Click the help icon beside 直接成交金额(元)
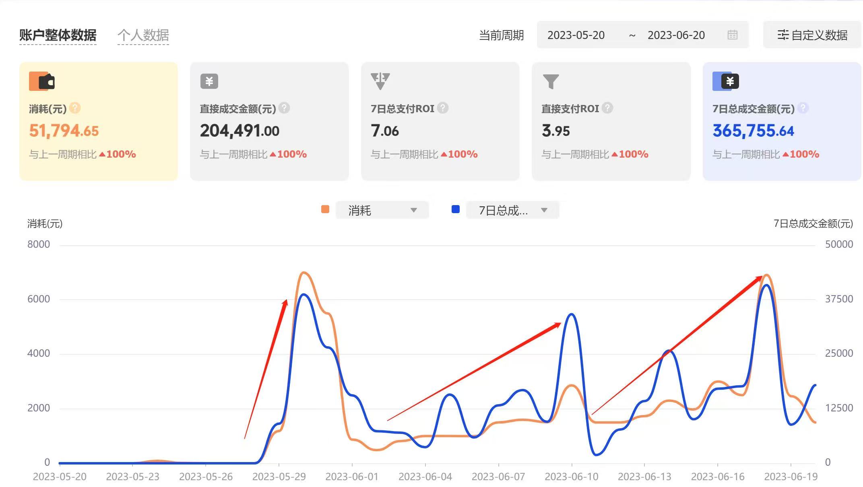 284,108
